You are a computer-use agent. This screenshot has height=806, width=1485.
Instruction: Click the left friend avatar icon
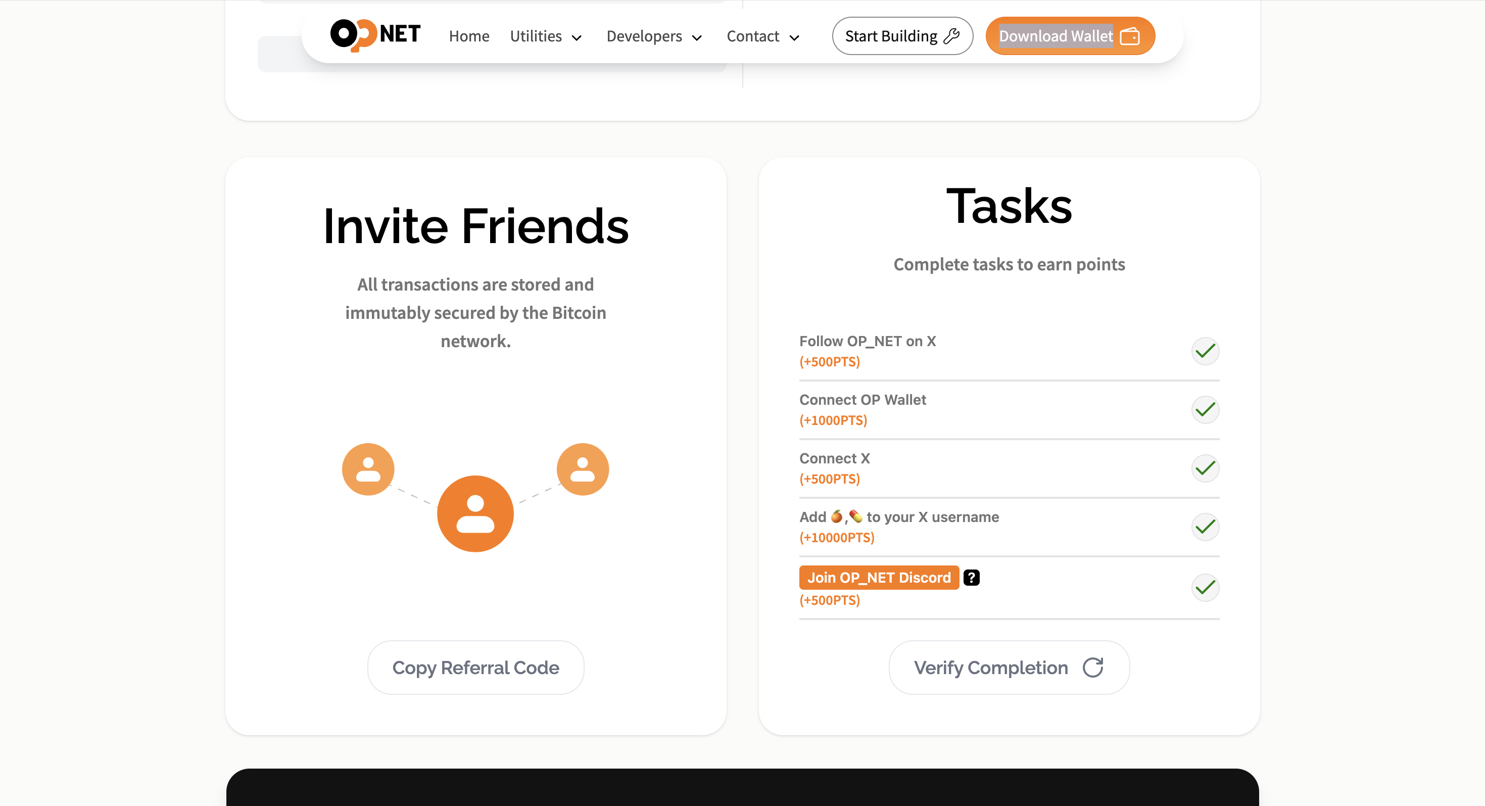point(368,469)
